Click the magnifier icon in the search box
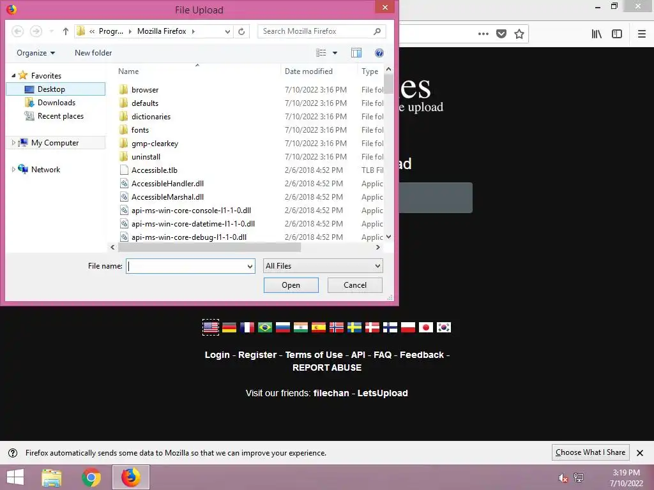The image size is (654, 490). [x=377, y=31]
